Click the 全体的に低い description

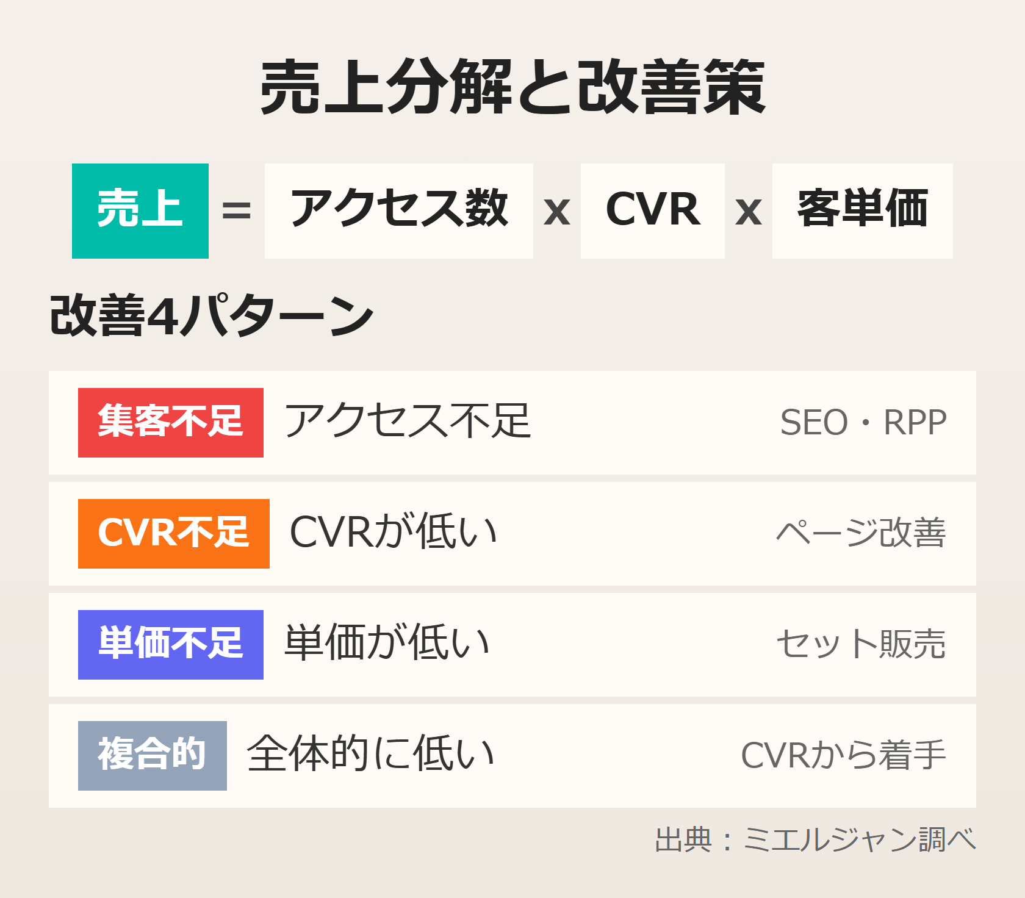[x=371, y=755]
